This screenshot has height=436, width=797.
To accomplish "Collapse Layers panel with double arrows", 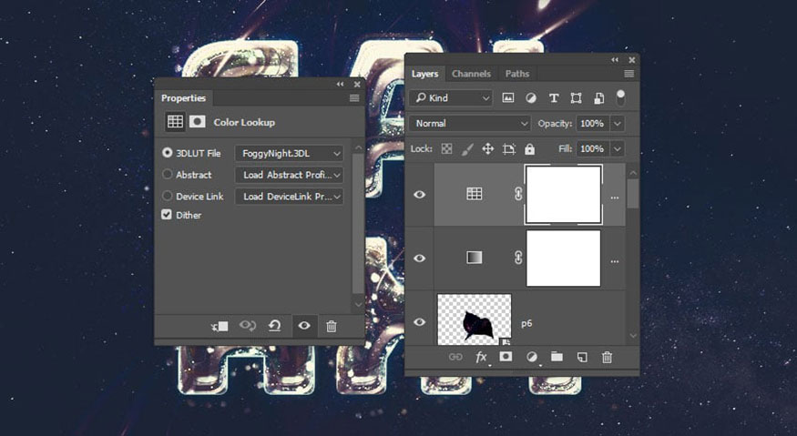I will coord(615,60).
